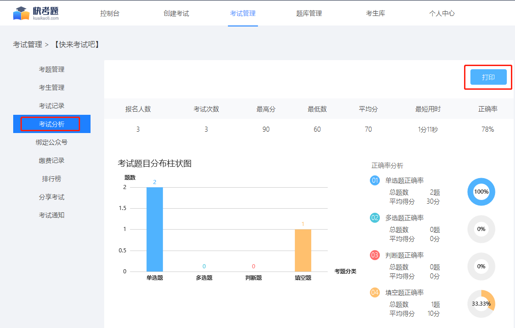Click the 30分 average score for 单选题
This screenshot has height=328, width=515.
point(433,202)
